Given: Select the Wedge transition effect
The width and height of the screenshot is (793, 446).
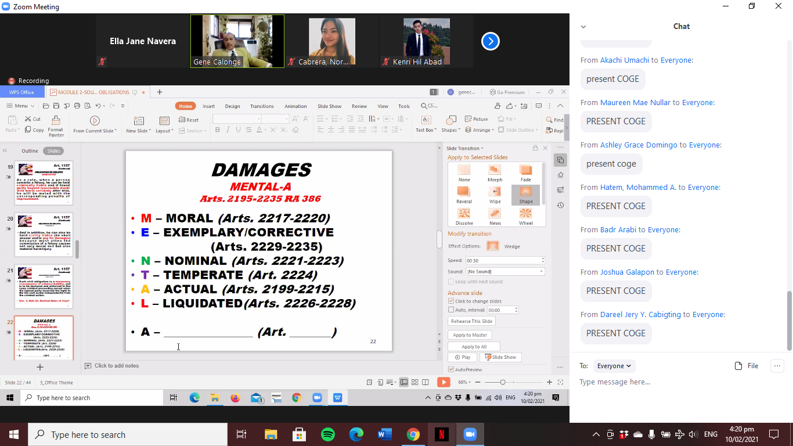Looking at the screenshot, I should [492, 246].
